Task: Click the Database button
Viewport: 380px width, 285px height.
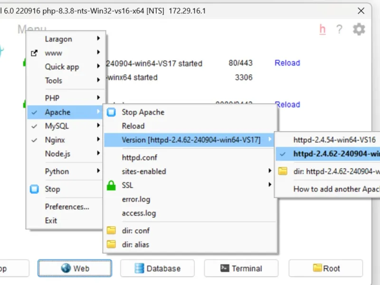Action: pyautogui.click(x=157, y=268)
